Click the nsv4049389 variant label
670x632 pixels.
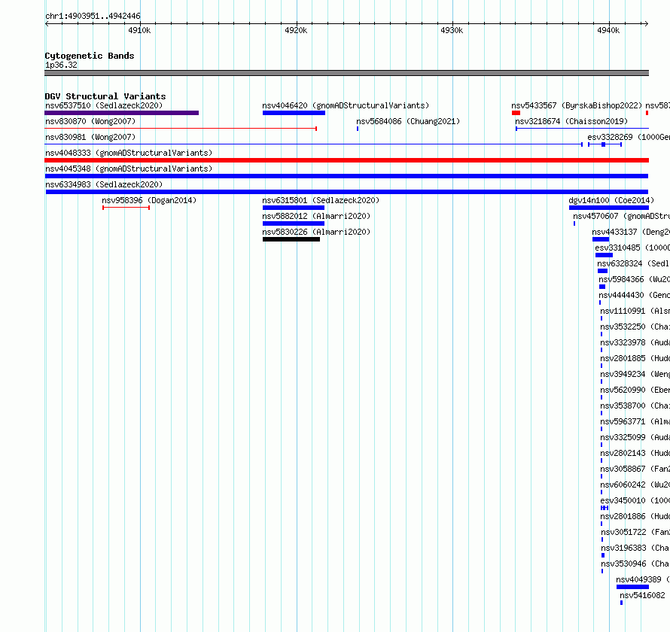pyautogui.click(x=643, y=579)
